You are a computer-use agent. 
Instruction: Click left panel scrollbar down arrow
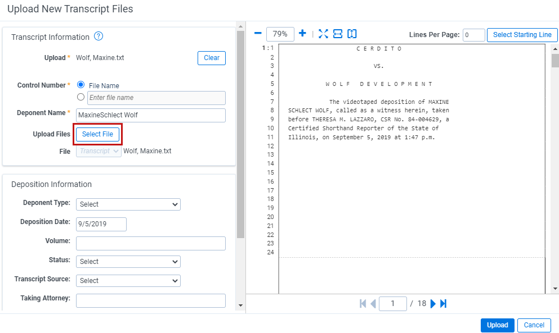pos(240,305)
